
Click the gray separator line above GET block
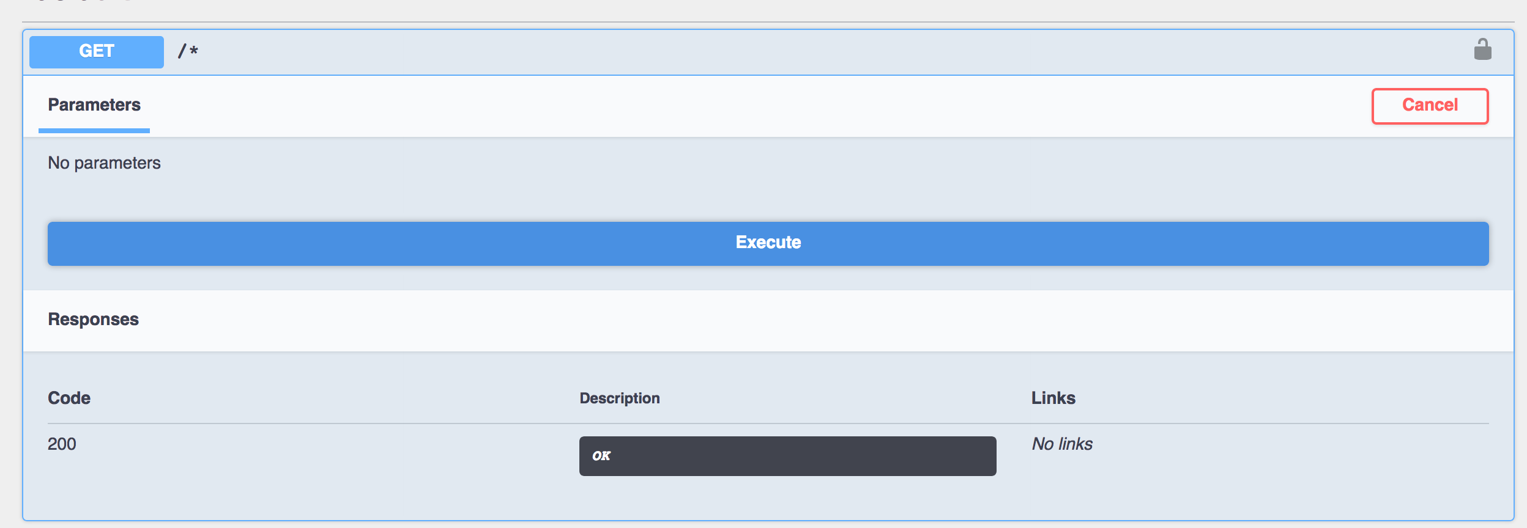tap(768, 23)
